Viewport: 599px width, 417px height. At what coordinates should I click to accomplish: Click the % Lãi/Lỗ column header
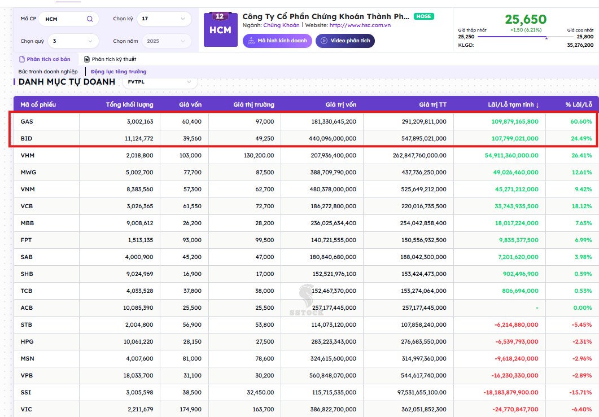tap(578, 105)
